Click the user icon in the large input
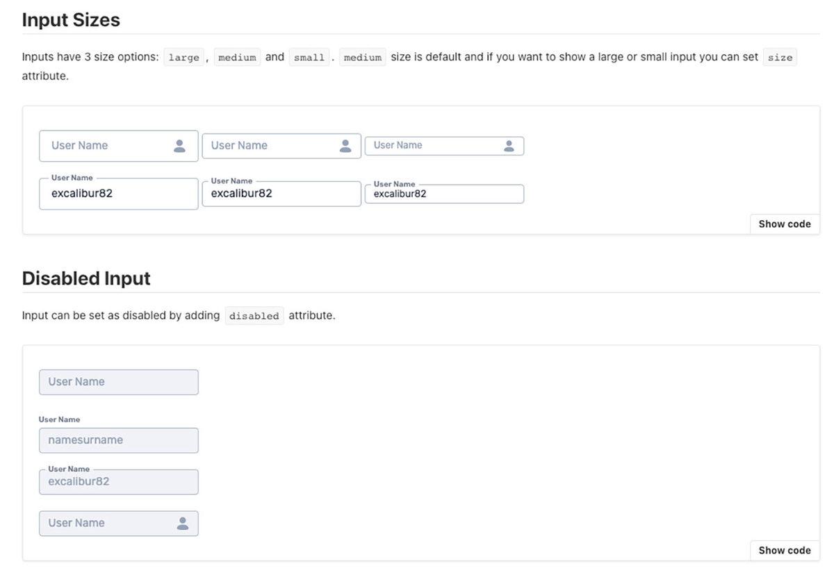 click(179, 146)
